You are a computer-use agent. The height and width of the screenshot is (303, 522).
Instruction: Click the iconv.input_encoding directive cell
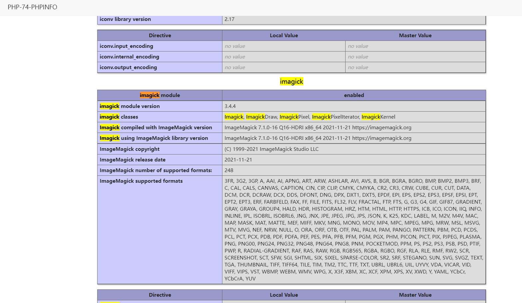(160, 46)
